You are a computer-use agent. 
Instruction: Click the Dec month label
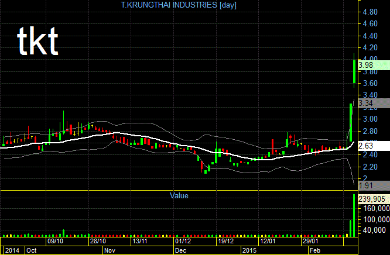(x=180, y=250)
